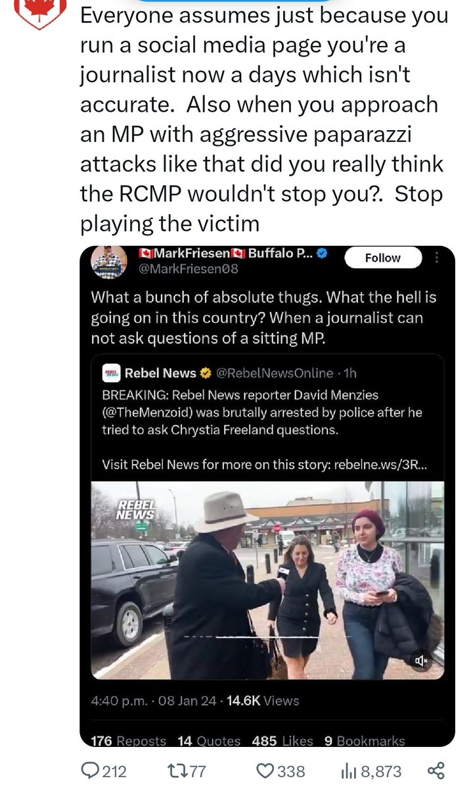This screenshot has height=789, width=471.
Task: Tap the reply icon showing 212
Action: pyautogui.click(x=88, y=770)
